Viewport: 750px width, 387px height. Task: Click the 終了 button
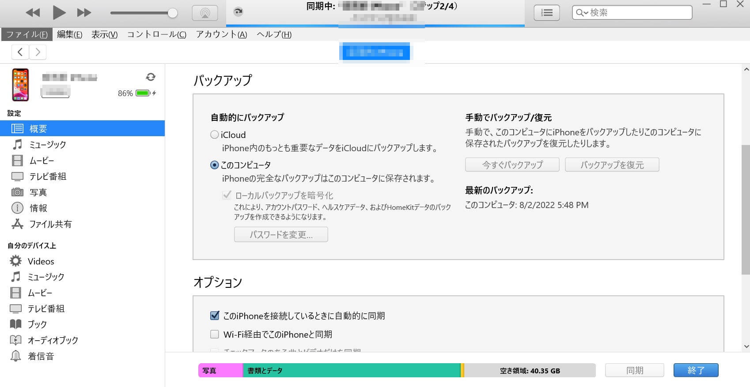(696, 370)
